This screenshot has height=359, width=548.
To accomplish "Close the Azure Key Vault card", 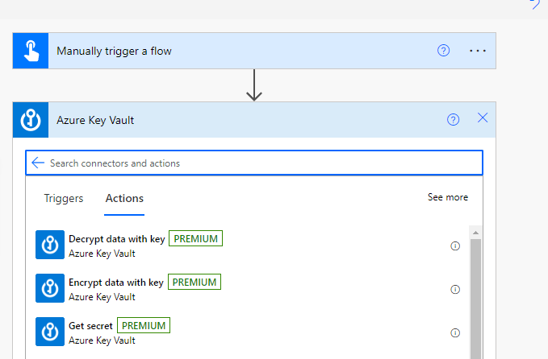I will point(483,118).
